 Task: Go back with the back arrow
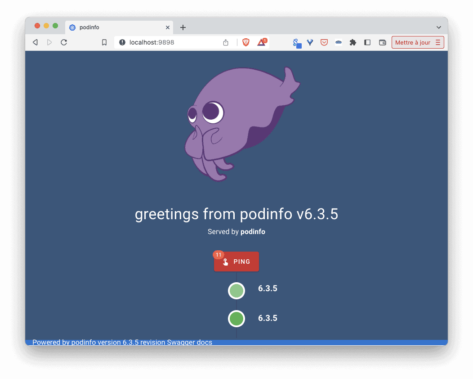pyautogui.click(x=35, y=42)
